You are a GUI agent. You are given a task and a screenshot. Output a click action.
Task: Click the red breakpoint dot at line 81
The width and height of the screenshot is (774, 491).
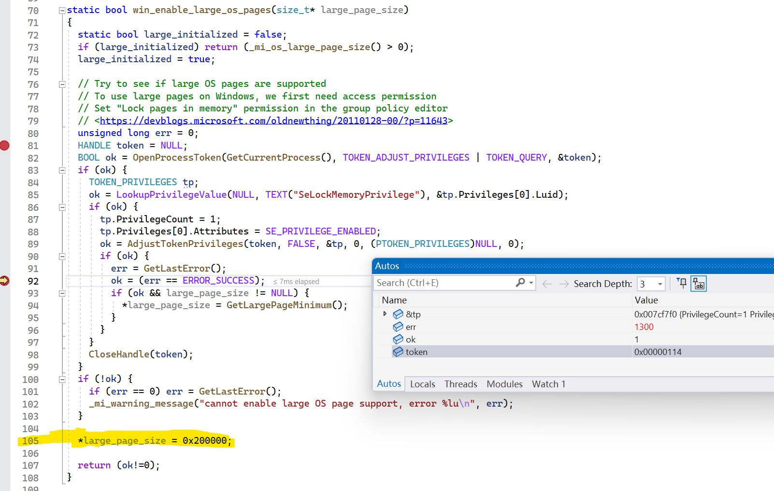5,145
